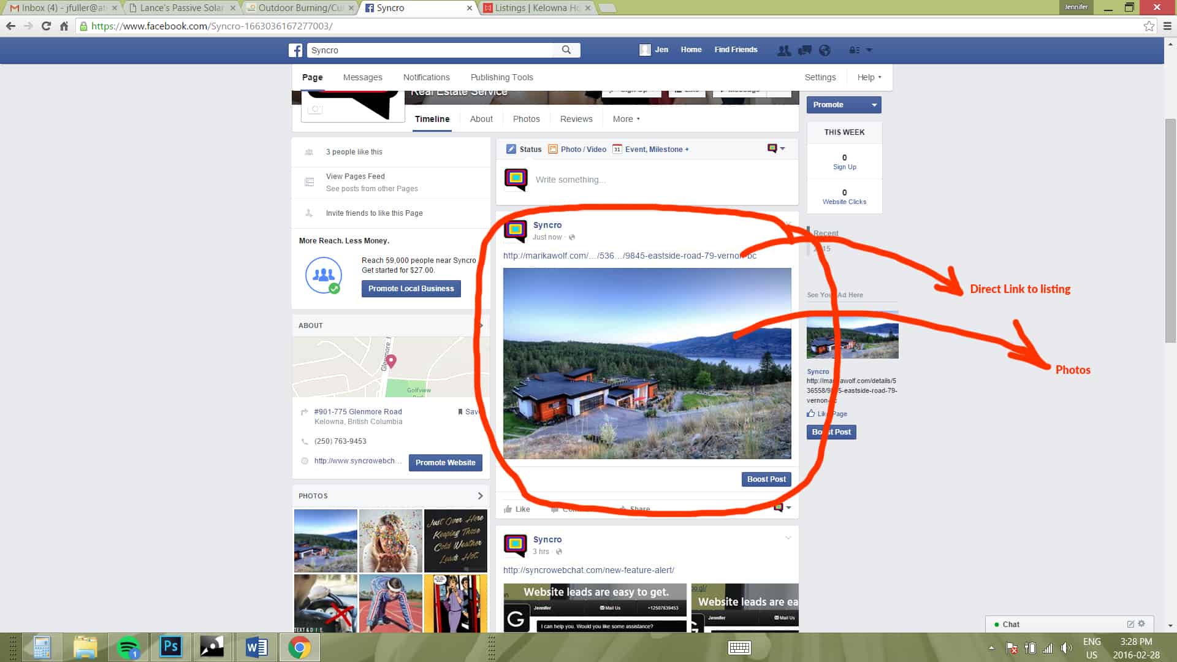This screenshot has width=1177, height=662.
Task: Expand the Help menu dropdown
Action: click(x=869, y=77)
